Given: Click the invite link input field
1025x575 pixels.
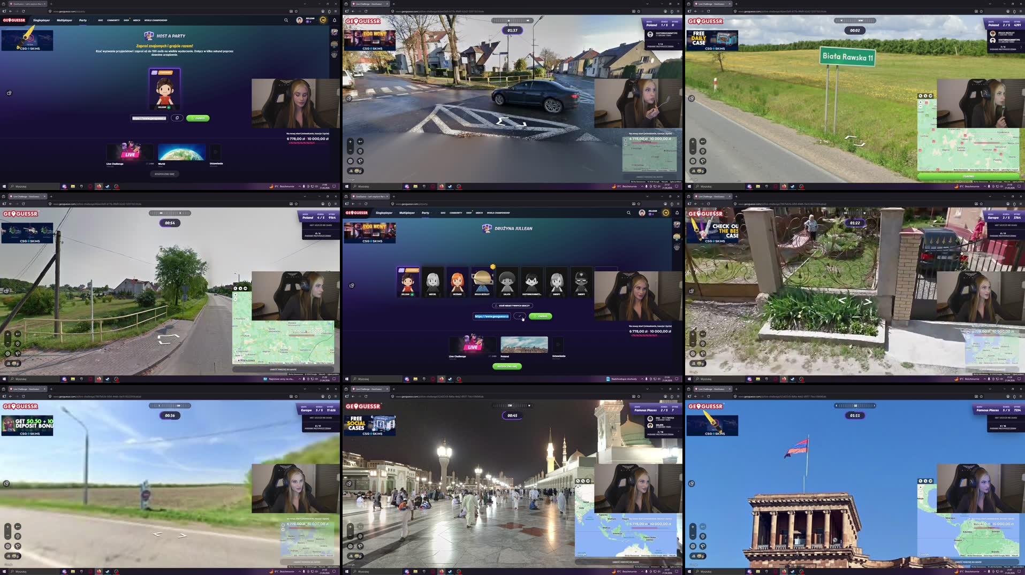Looking at the screenshot, I should click(x=491, y=316).
